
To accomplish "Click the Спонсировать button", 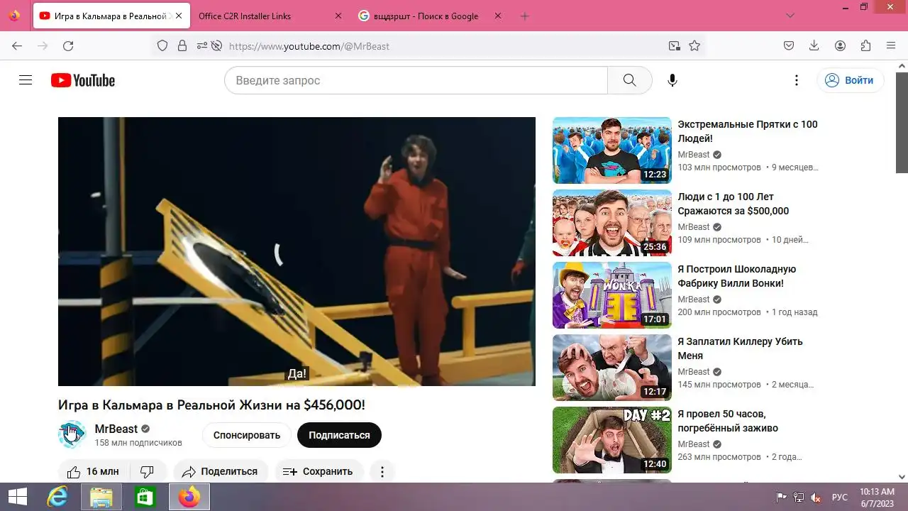I will click(x=247, y=435).
